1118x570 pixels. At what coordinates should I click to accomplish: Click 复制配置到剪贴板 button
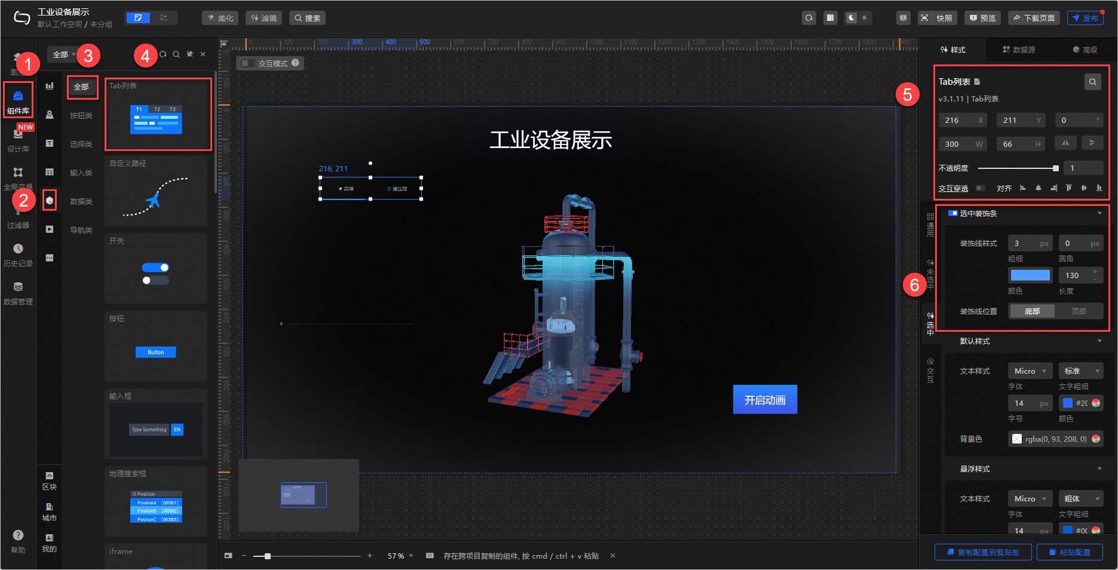pyautogui.click(x=983, y=552)
